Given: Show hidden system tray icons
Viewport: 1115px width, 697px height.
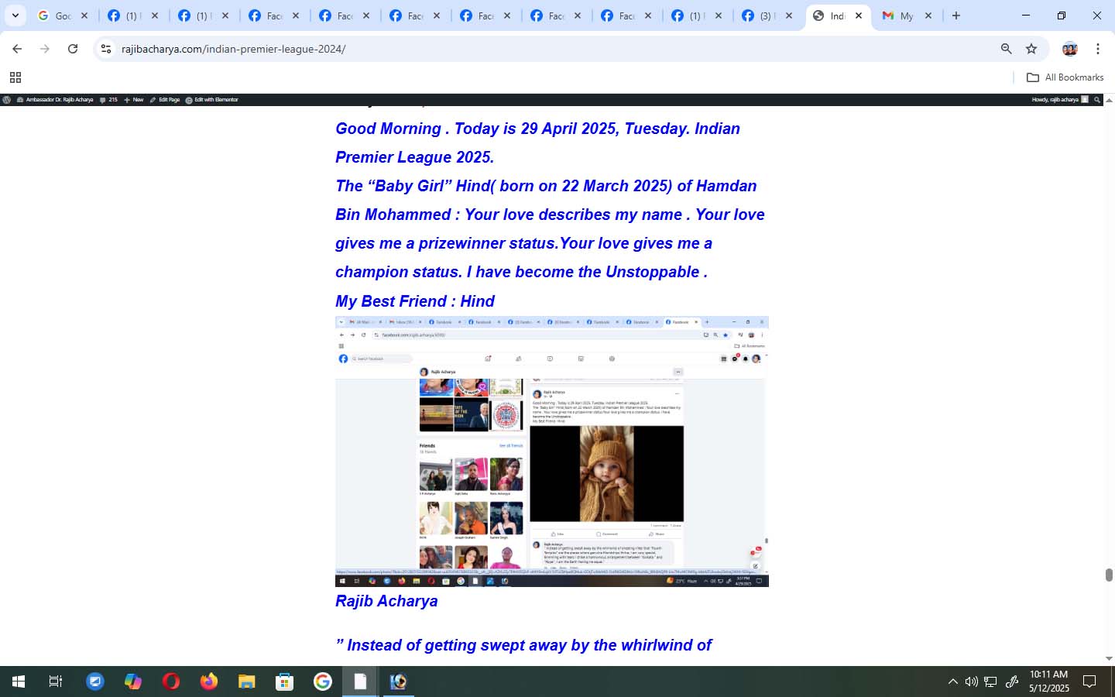Looking at the screenshot, I should pos(952,682).
